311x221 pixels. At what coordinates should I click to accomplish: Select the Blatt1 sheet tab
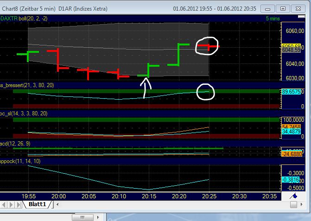(37, 204)
